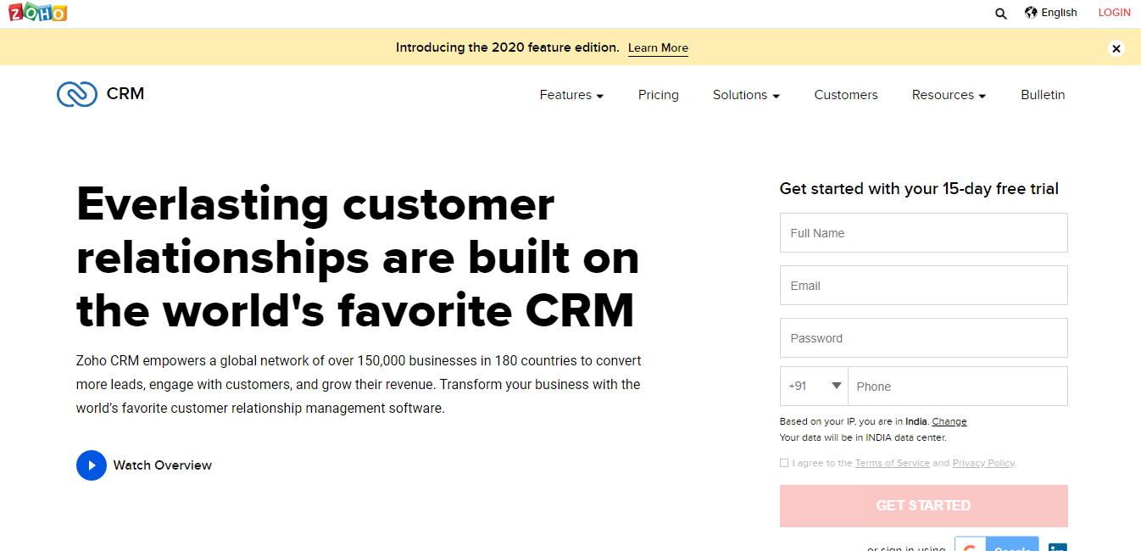Go to the Pricing page
1141x551 pixels.
coord(659,95)
